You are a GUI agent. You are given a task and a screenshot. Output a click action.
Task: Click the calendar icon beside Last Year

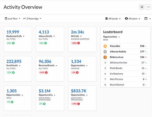click(6, 19)
